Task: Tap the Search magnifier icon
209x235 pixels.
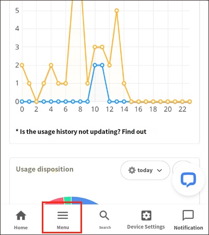Action: coord(104,215)
